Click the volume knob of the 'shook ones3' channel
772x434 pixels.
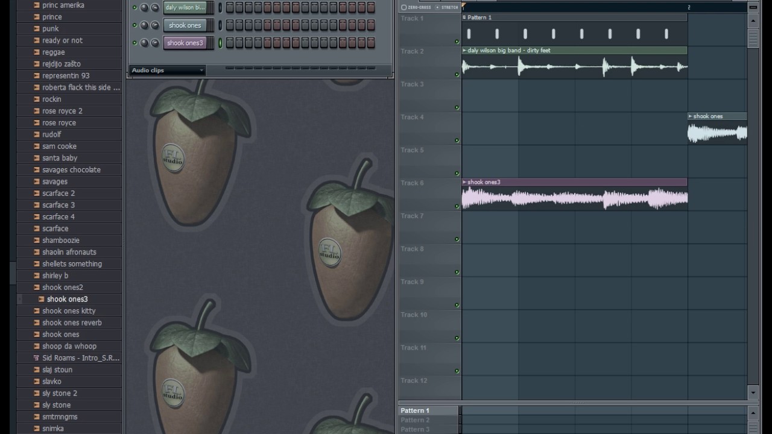pyautogui.click(x=155, y=43)
